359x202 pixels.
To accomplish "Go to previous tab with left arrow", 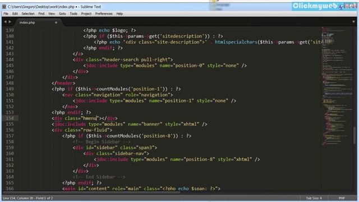I will coord(5,22).
